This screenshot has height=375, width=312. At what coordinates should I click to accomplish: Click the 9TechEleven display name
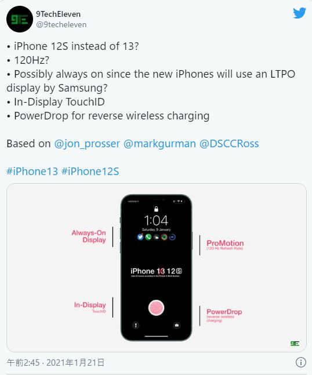point(58,14)
